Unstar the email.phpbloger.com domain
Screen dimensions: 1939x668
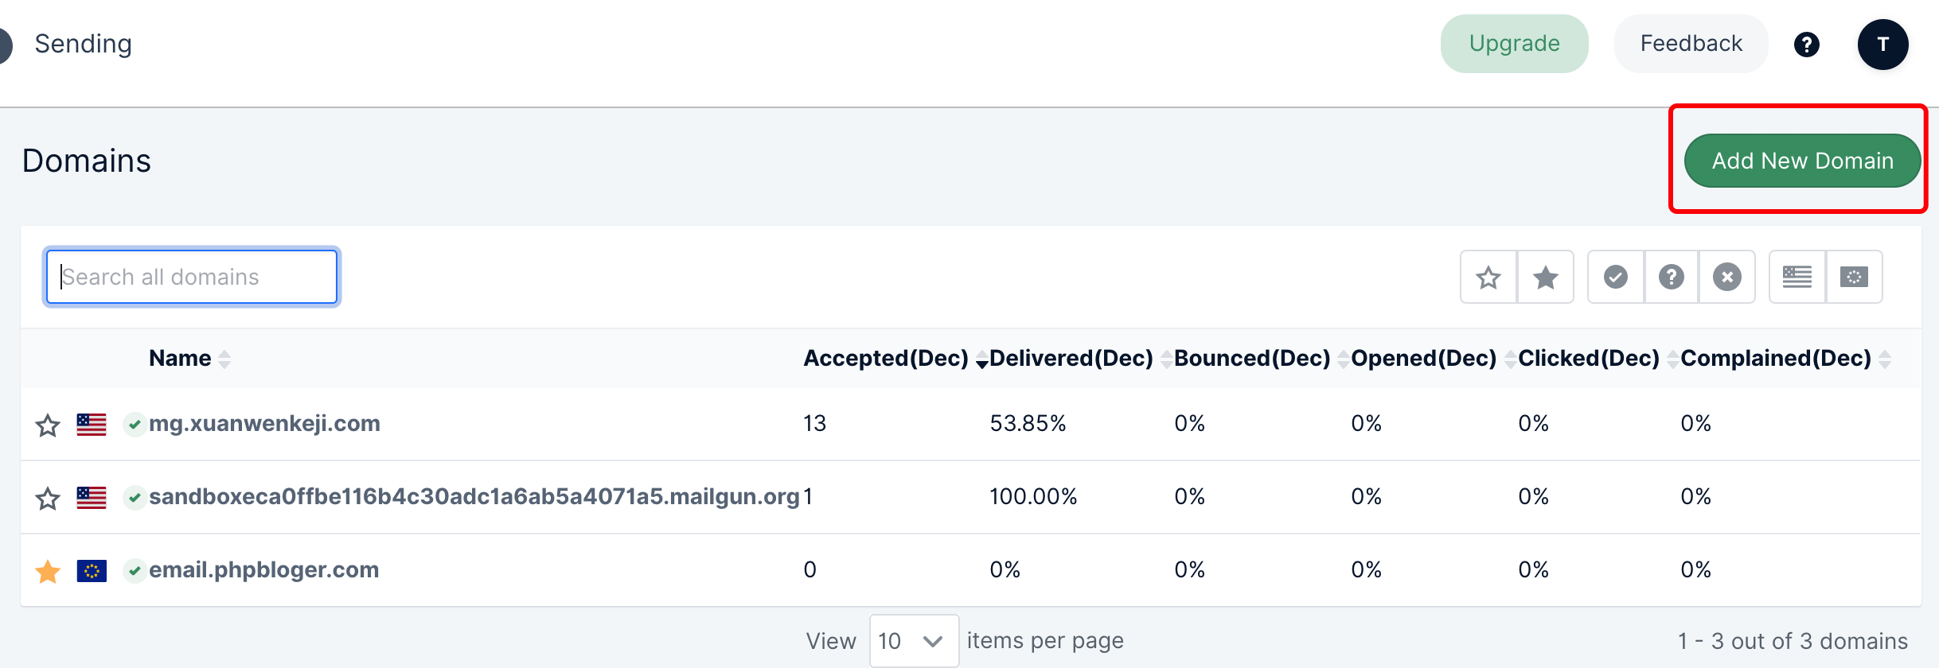pos(48,571)
